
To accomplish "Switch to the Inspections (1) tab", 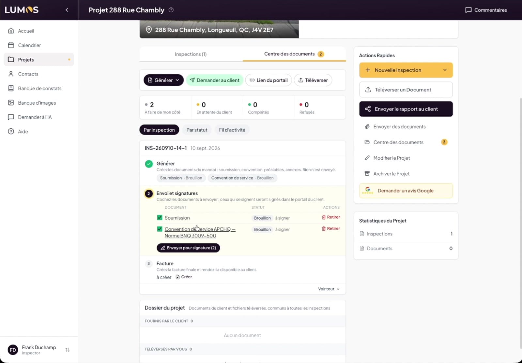I will click(191, 54).
